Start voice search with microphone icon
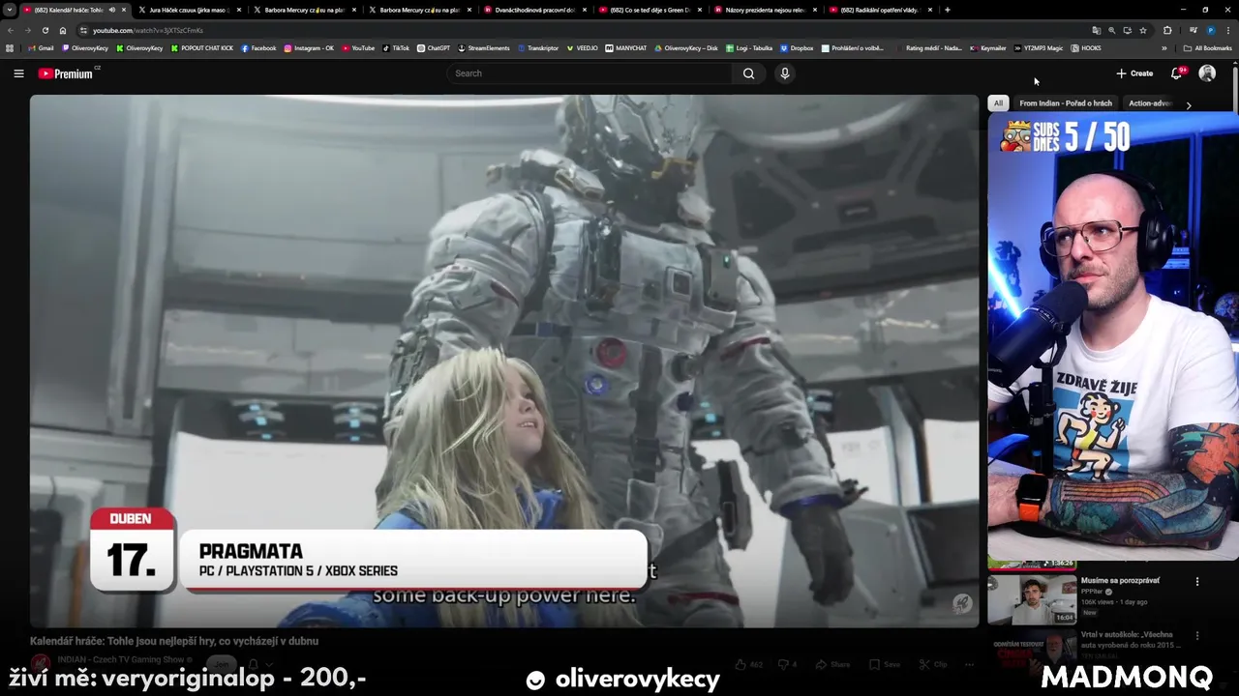This screenshot has width=1239, height=696. pyautogui.click(x=785, y=73)
